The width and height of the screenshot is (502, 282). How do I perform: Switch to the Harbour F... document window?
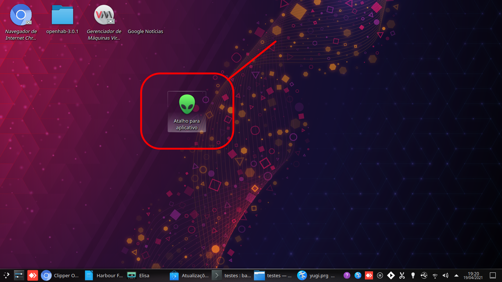(104, 275)
